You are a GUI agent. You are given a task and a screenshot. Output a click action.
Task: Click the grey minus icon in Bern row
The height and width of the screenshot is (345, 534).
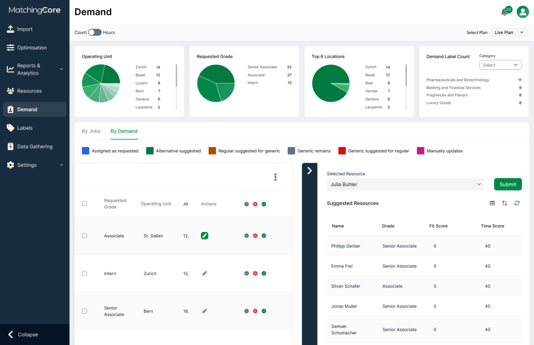point(247,311)
